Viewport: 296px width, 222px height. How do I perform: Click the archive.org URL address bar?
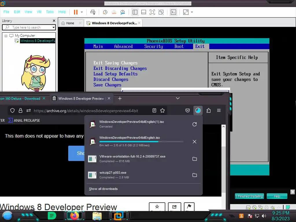(86, 111)
